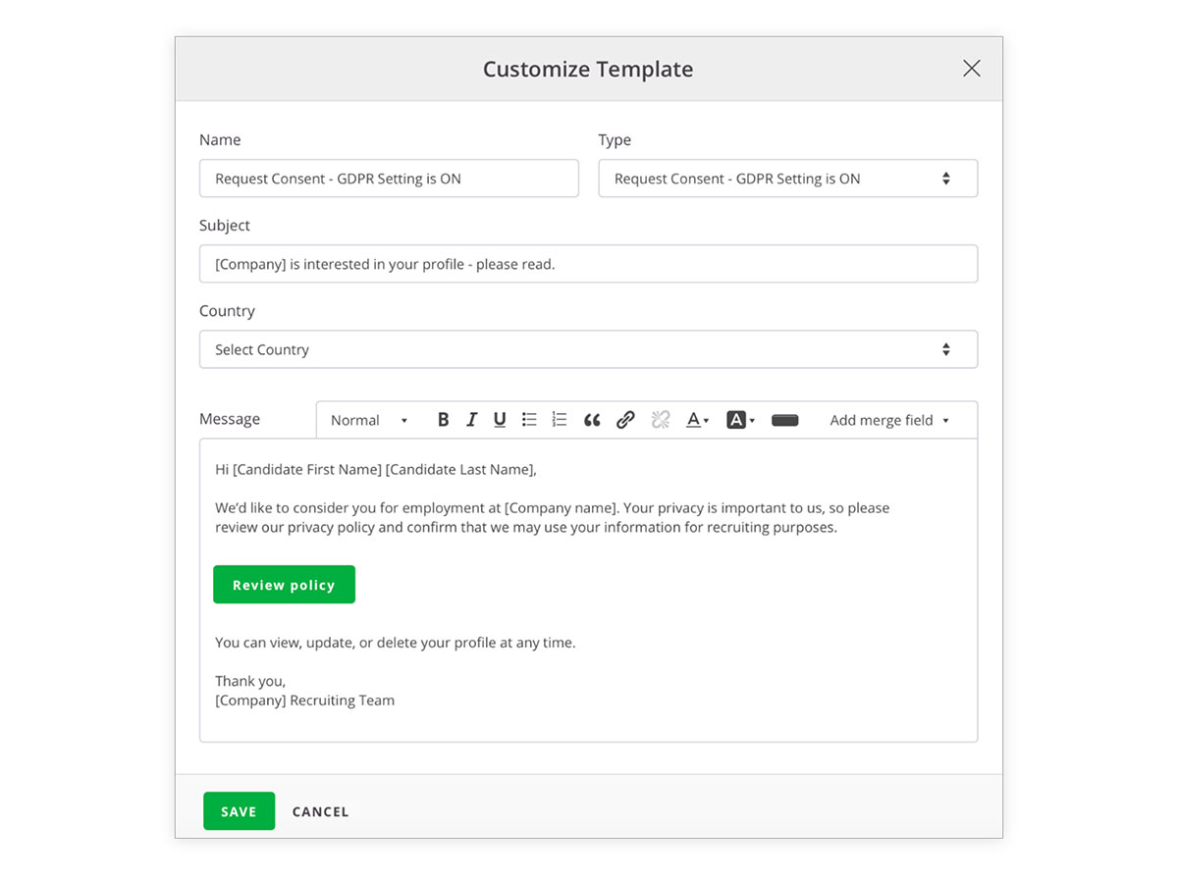
Task: Open the text color picker
Action: (x=697, y=420)
